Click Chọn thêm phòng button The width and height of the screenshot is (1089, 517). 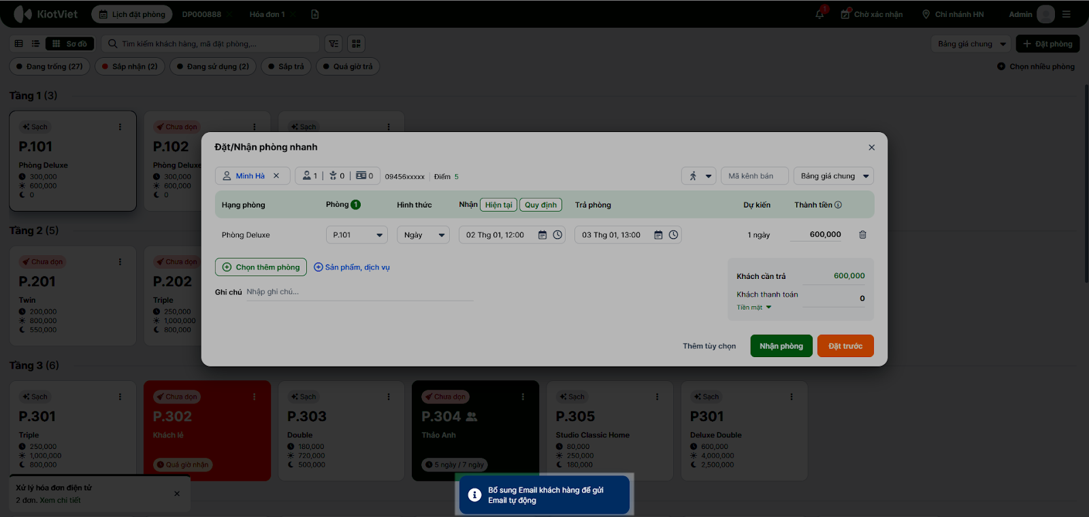261,267
